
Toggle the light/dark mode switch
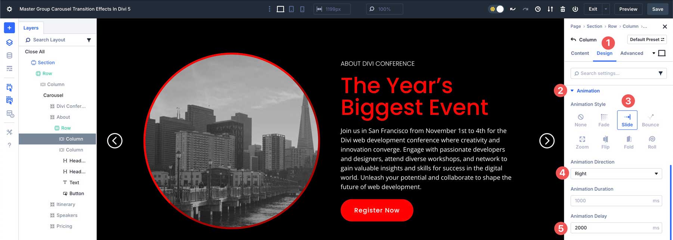tap(496, 9)
